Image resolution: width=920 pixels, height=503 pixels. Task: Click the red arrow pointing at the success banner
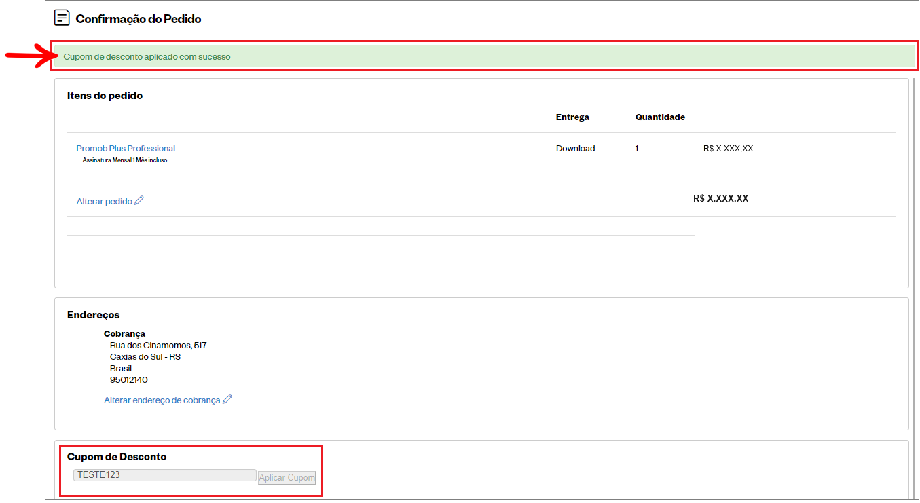pyautogui.click(x=26, y=56)
